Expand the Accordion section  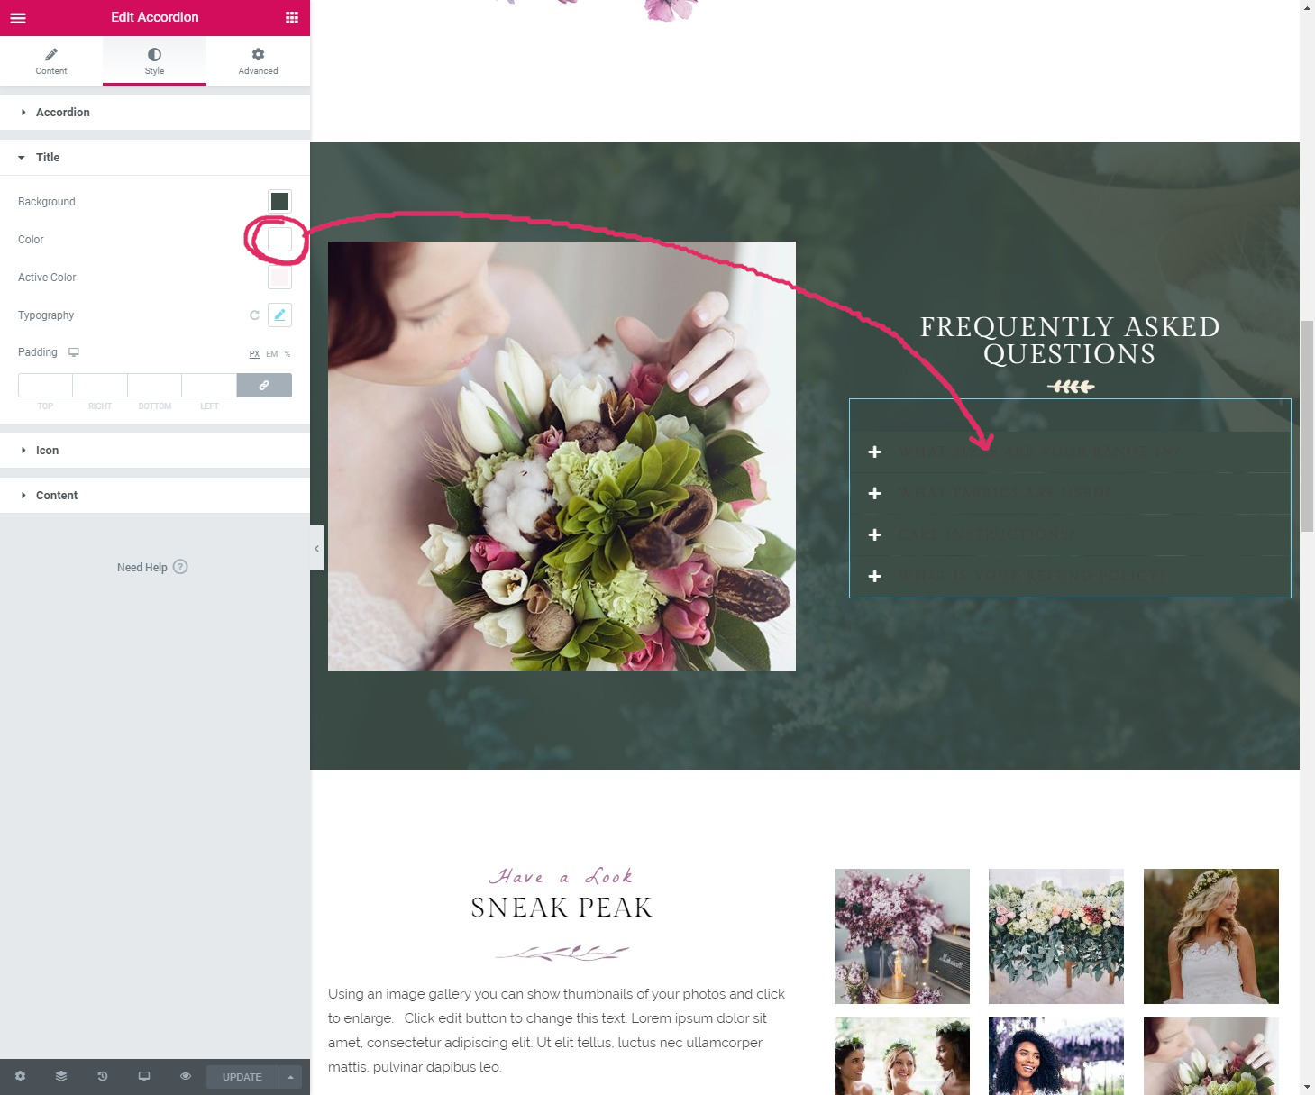coord(155,113)
